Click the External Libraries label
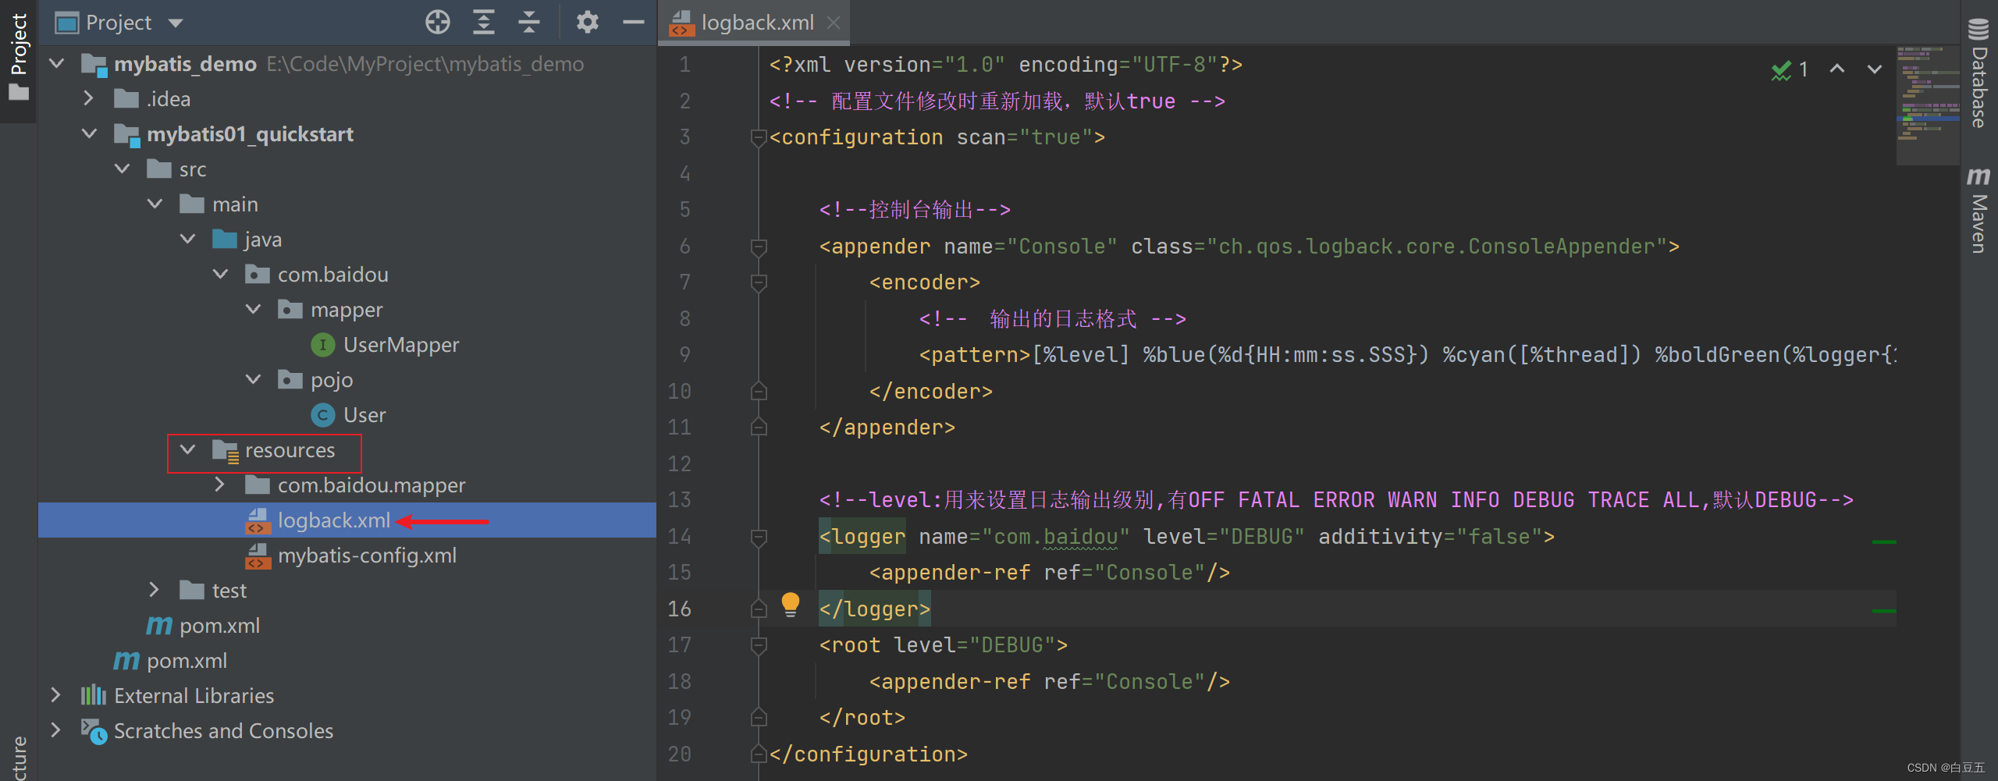The width and height of the screenshot is (1998, 781). click(x=194, y=696)
